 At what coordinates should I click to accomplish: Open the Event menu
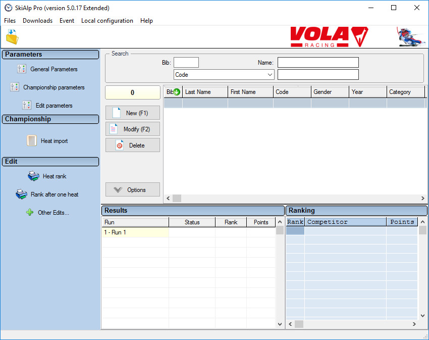(x=67, y=21)
